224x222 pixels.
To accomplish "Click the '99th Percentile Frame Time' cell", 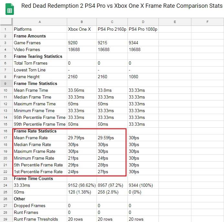I will pyautogui.click(x=40, y=124).
